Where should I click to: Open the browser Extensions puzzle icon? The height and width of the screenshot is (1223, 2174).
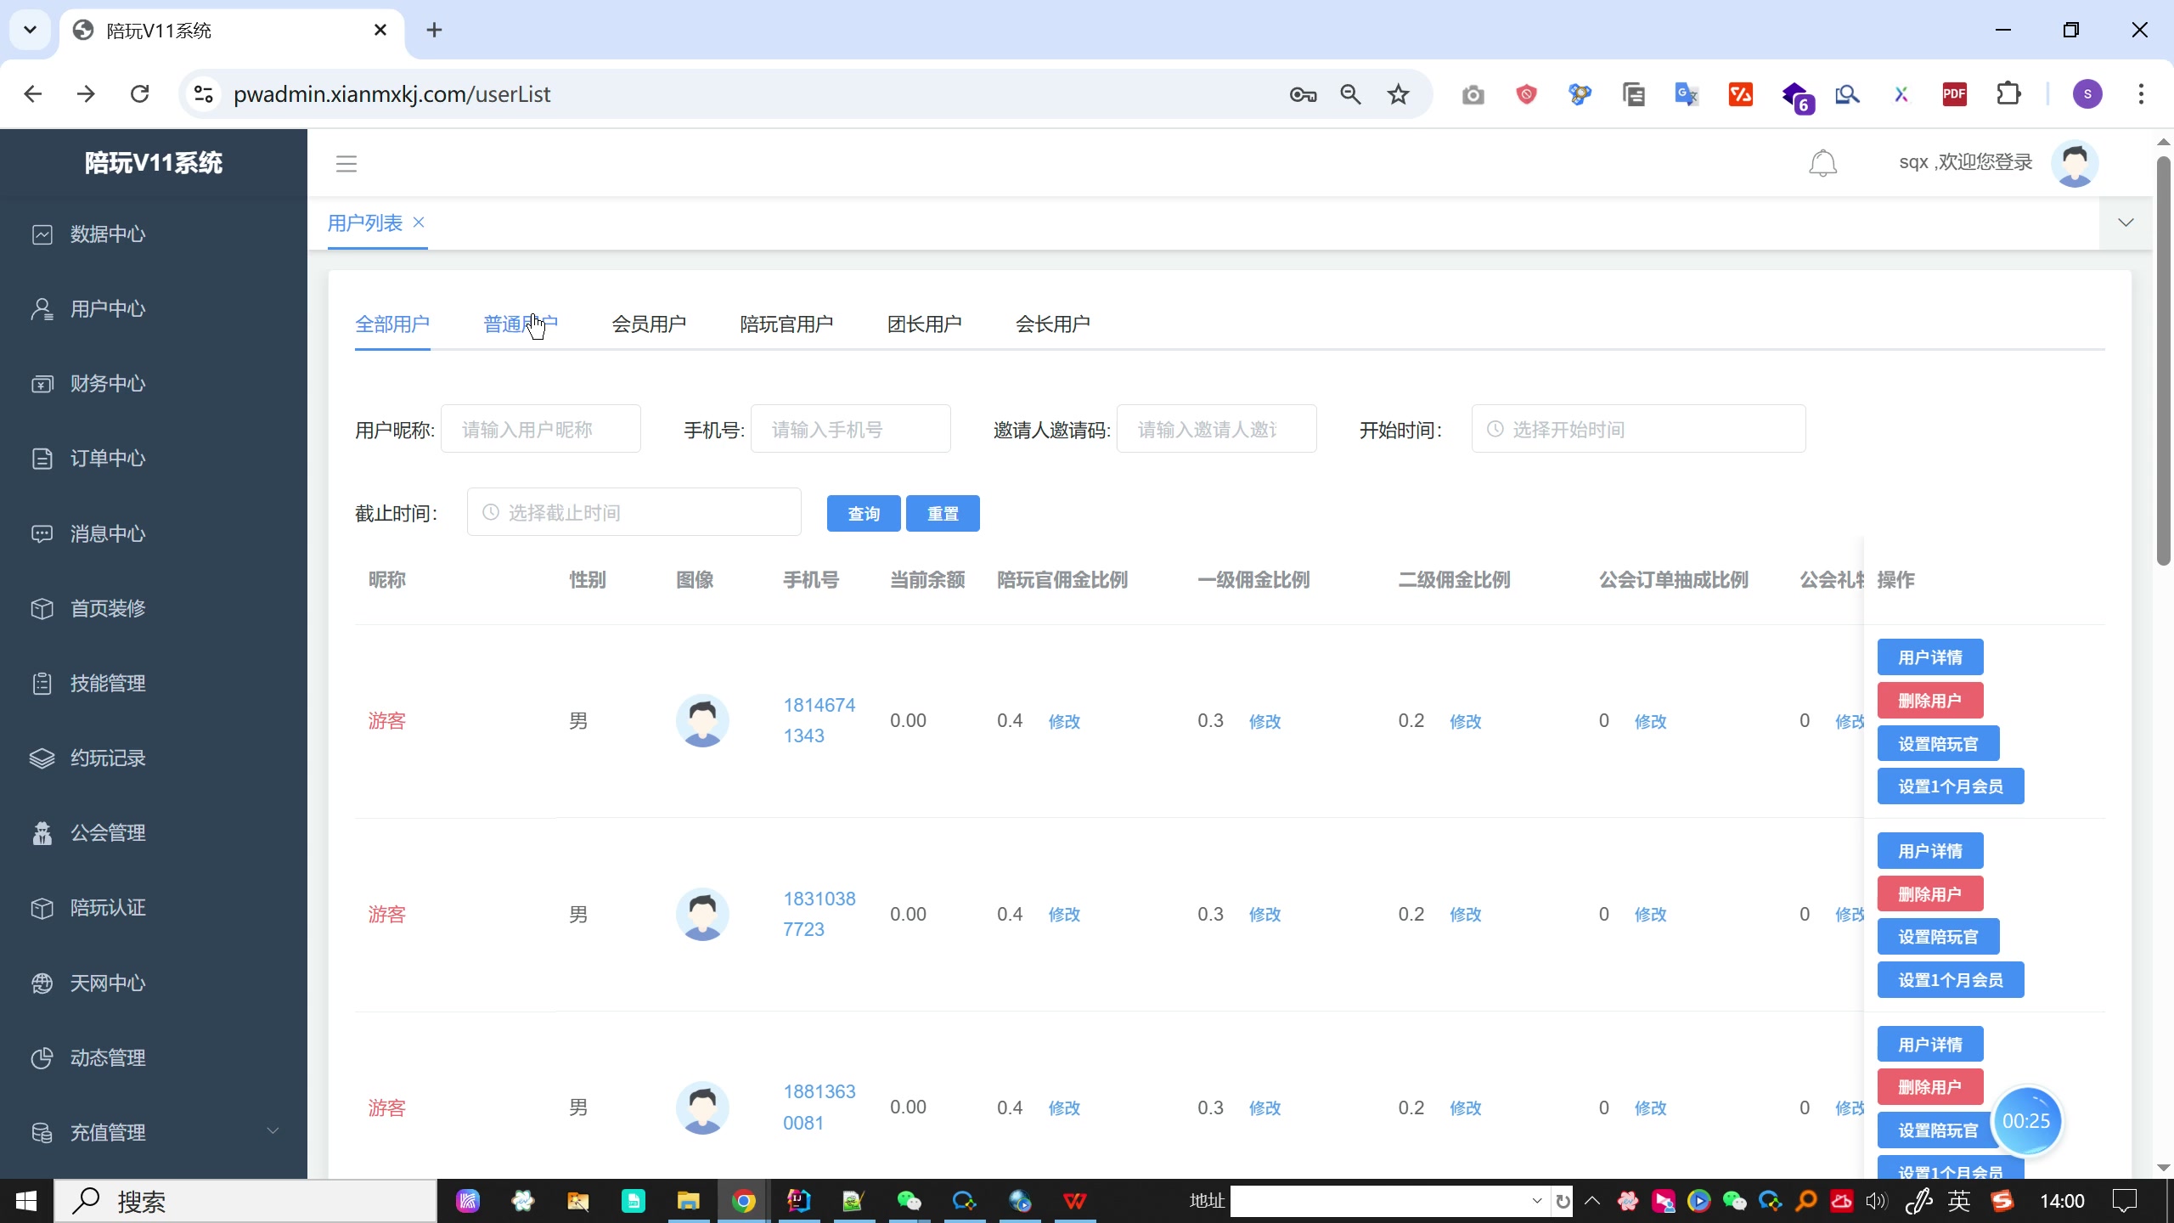point(2008,94)
